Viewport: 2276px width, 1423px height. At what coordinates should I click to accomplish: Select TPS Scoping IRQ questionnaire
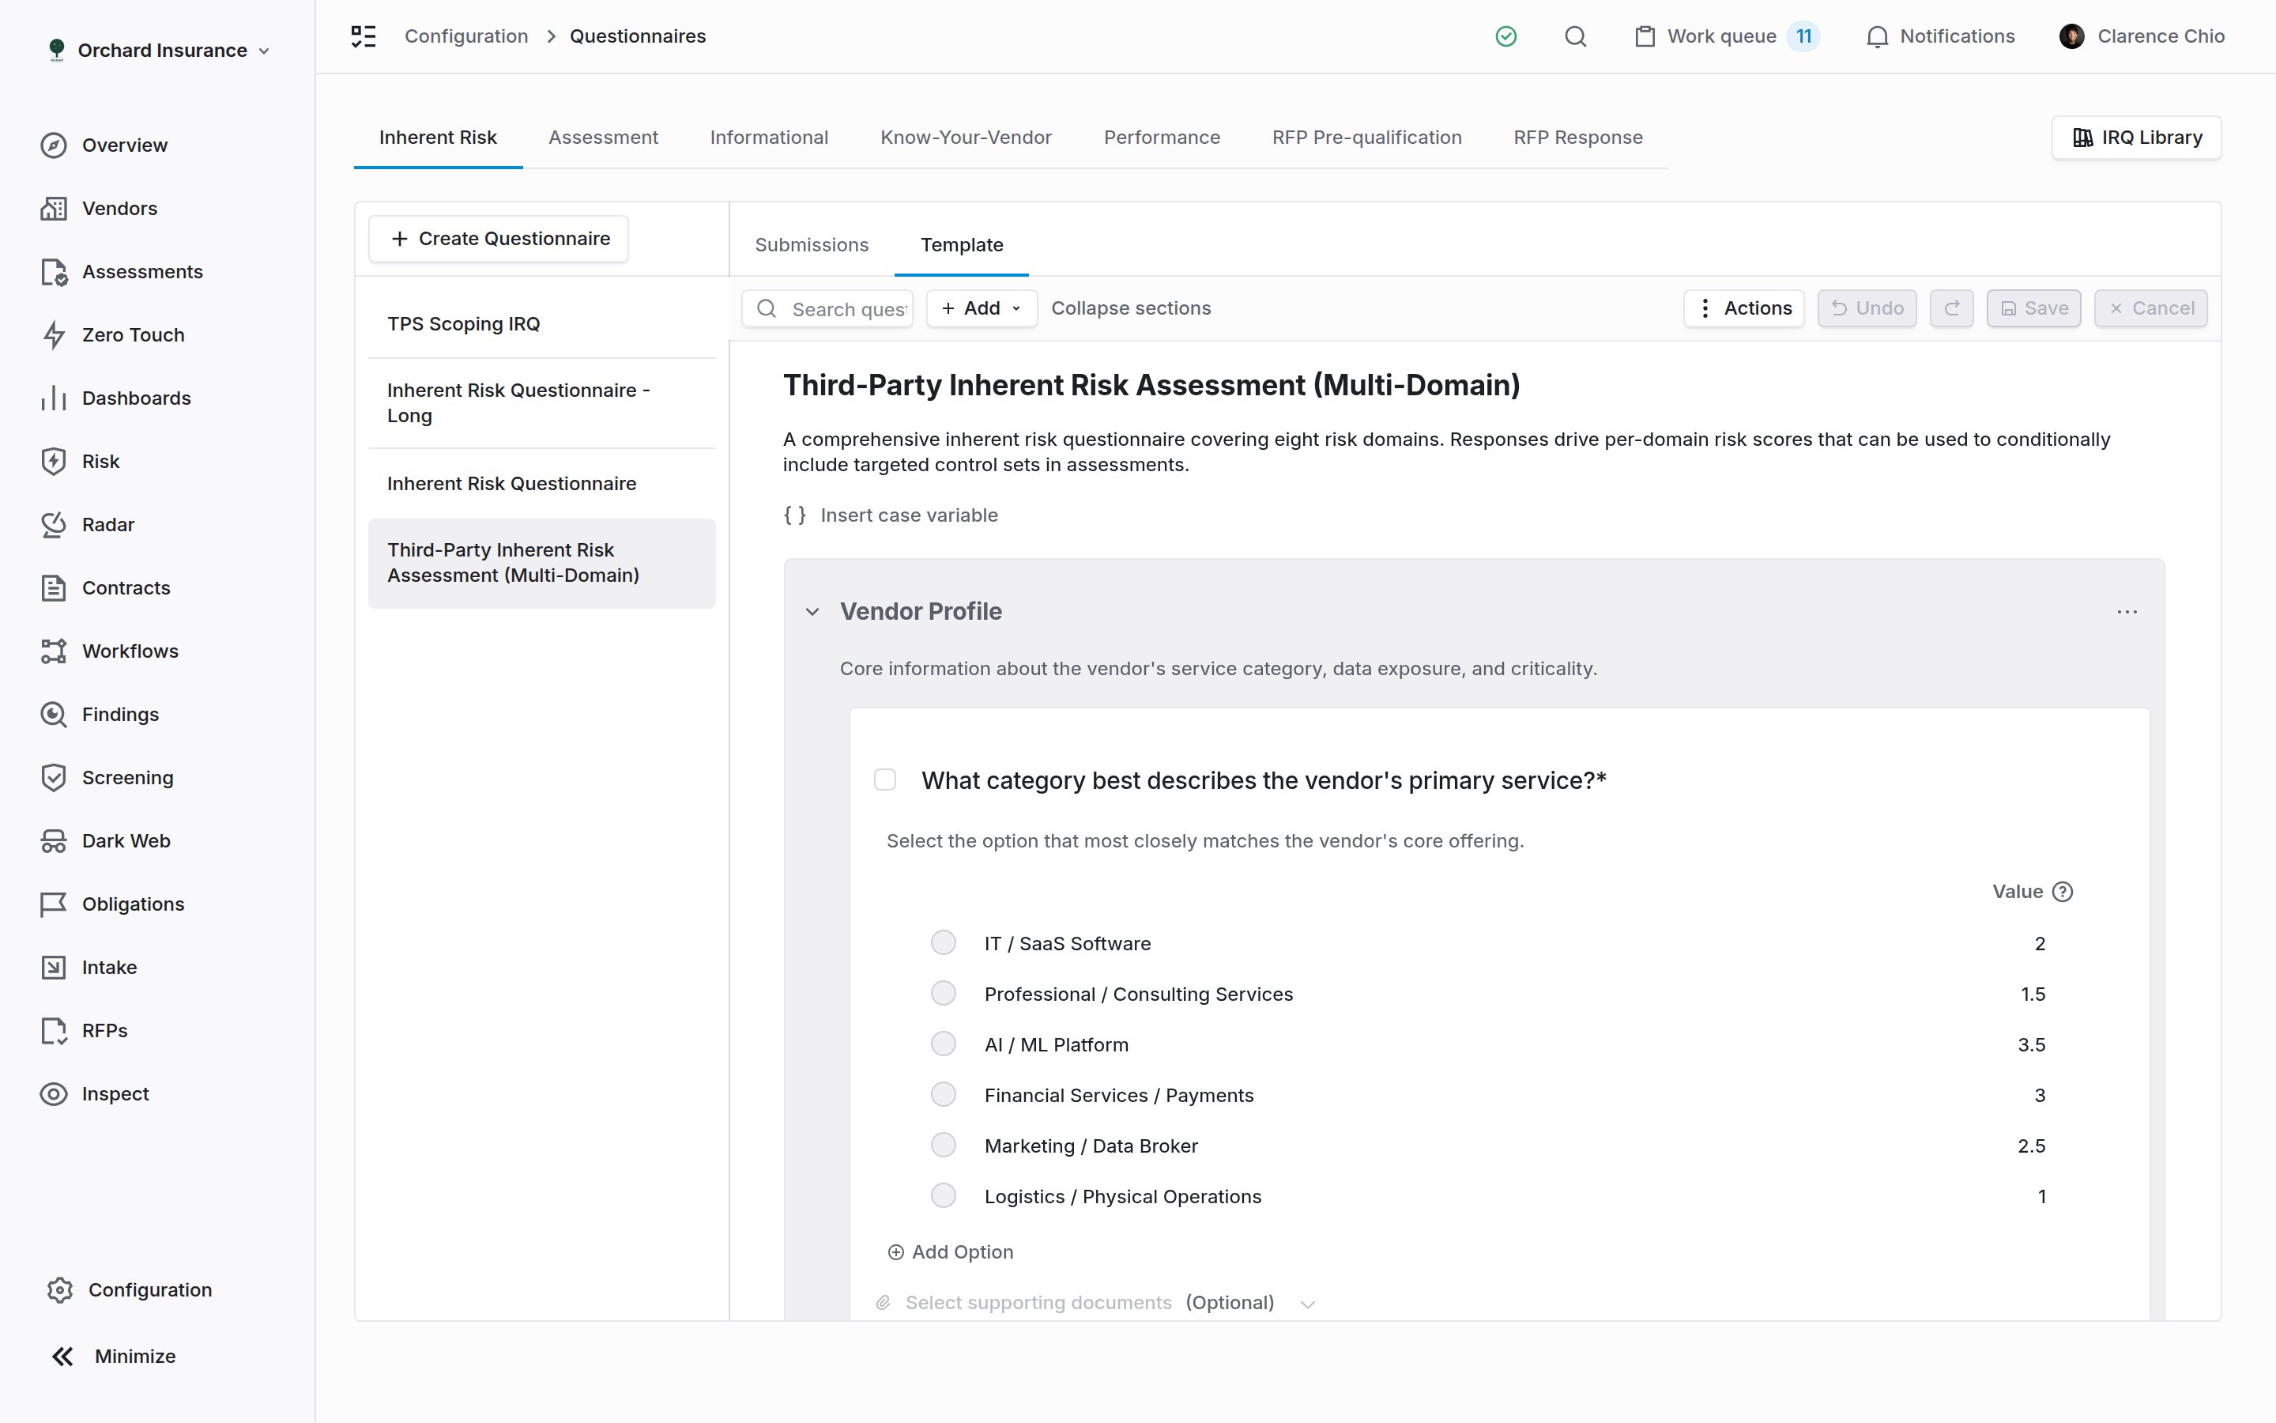(x=541, y=324)
